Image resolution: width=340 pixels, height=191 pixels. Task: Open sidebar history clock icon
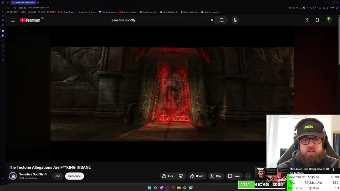click(x=3, y=51)
